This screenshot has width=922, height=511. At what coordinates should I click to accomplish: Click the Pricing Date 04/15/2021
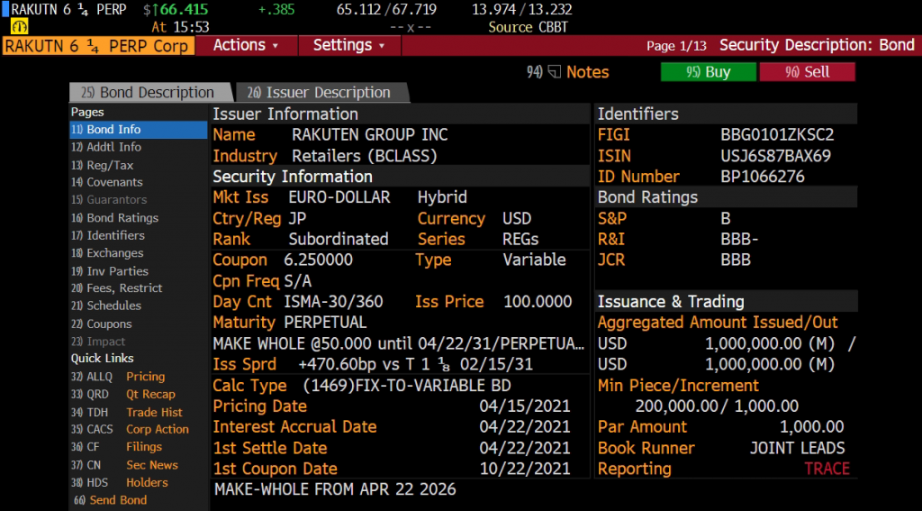point(525,406)
